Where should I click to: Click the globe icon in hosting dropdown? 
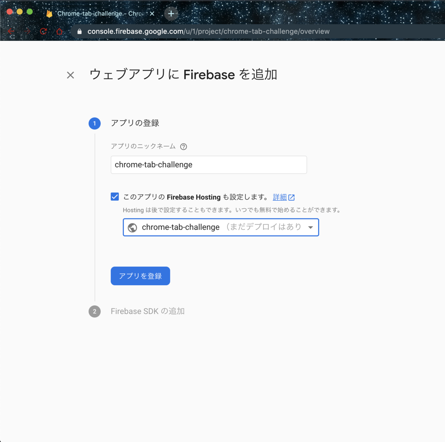[132, 227]
